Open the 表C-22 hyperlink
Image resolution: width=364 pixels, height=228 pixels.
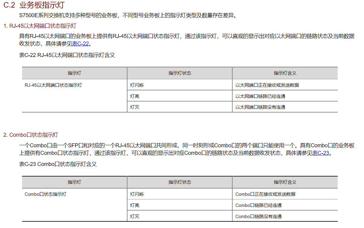(80, 44)
